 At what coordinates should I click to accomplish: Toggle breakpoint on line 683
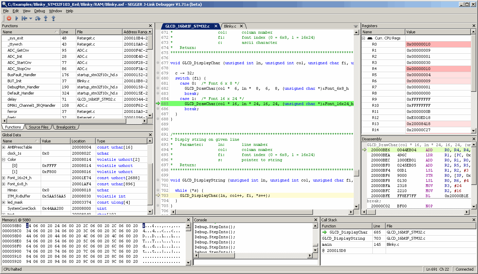(x=158, y=93)
